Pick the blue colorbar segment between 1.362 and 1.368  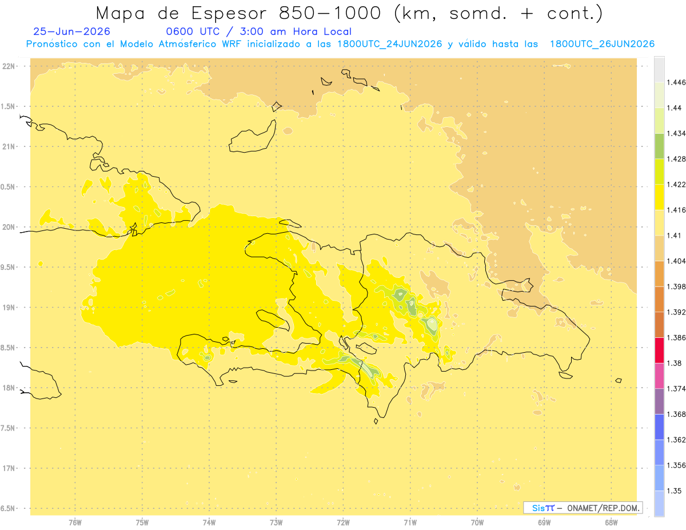[x=659, y=427]
